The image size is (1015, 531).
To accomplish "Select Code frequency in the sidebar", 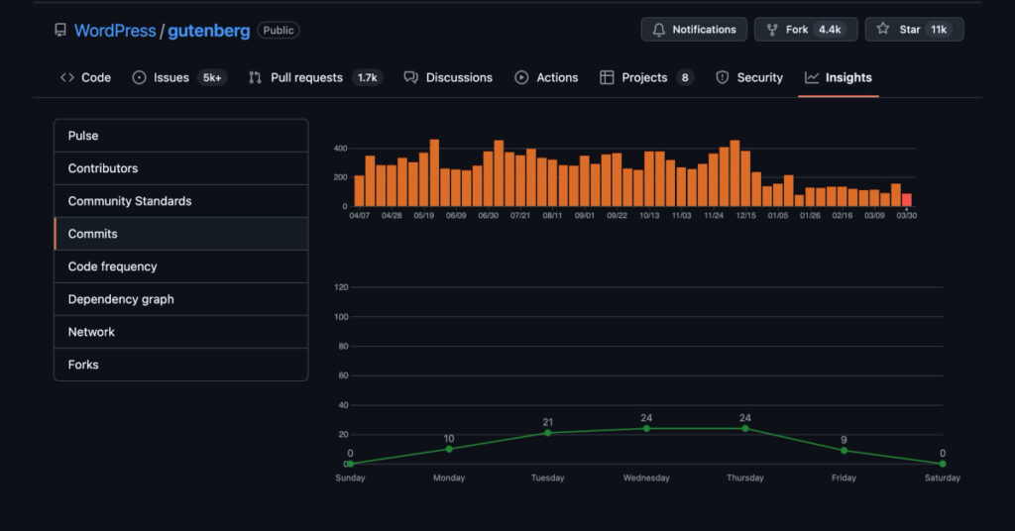I will 112,266.
